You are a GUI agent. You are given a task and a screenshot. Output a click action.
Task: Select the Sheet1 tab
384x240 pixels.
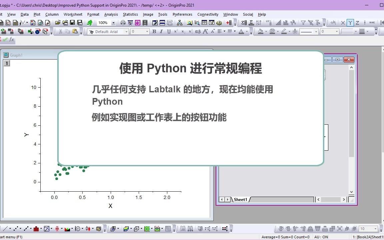pos(240,200)
